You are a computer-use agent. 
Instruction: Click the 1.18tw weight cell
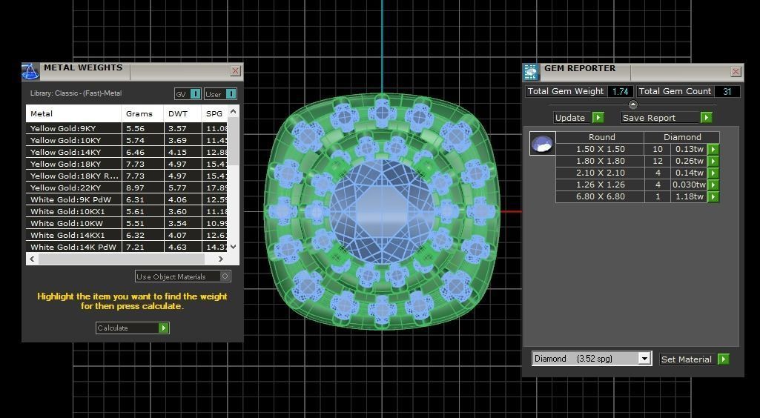(689, 196)
